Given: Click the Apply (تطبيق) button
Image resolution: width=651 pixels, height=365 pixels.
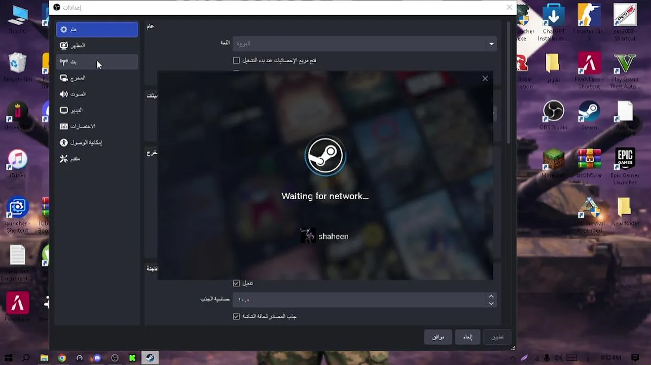Looking at the screenshot, I should [497, 337].
